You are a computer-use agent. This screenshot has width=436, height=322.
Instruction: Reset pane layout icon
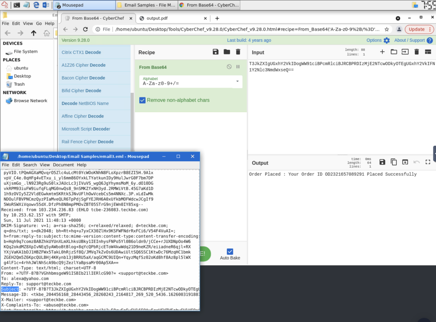(x=428, y=52)
